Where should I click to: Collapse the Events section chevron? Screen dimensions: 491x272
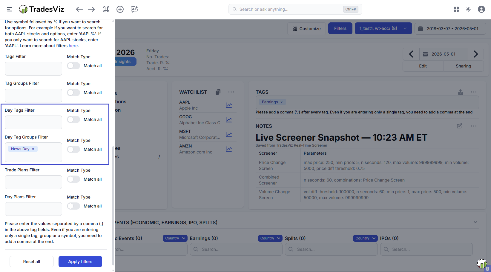[x=475, y=222]
